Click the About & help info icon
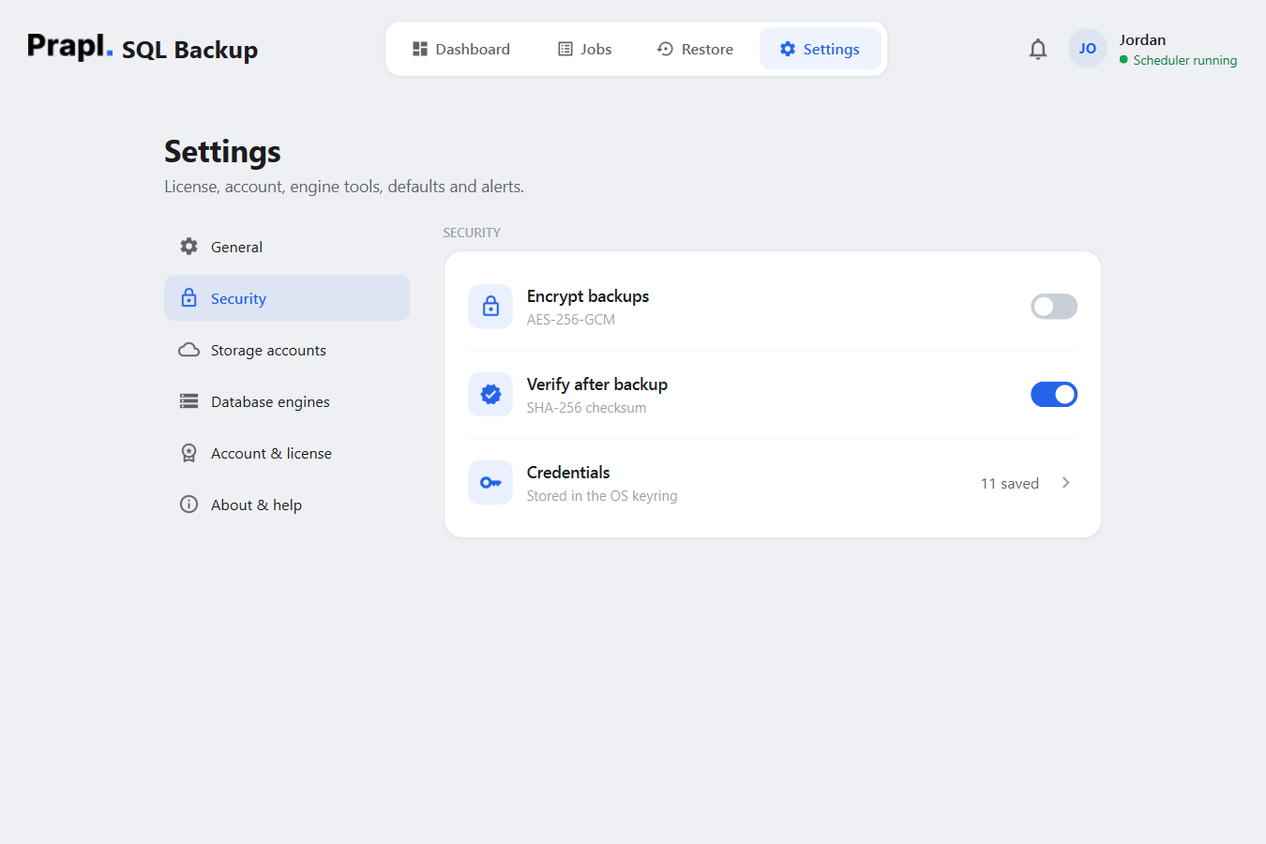 coord(188,505)
